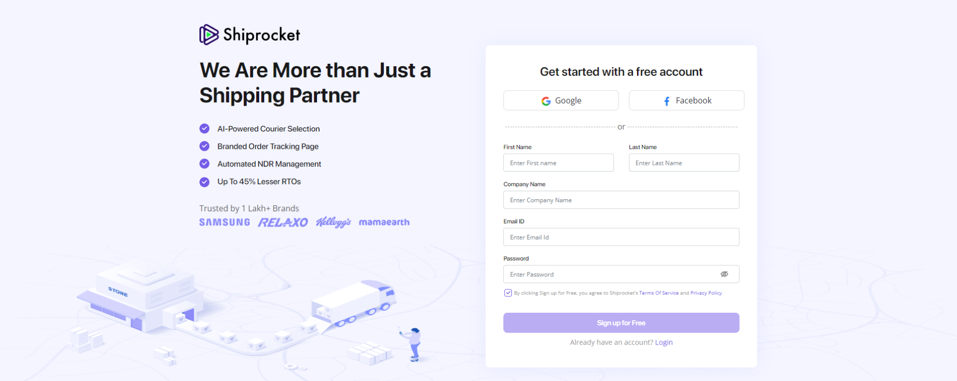Viewport: 957px width, 381px height.
Task: Select the Email ID input field
Action: pyautogui.click(x=621, y=237)
